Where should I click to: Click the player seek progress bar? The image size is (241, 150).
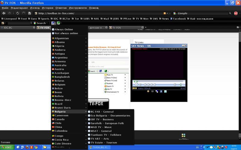(158, 81)
